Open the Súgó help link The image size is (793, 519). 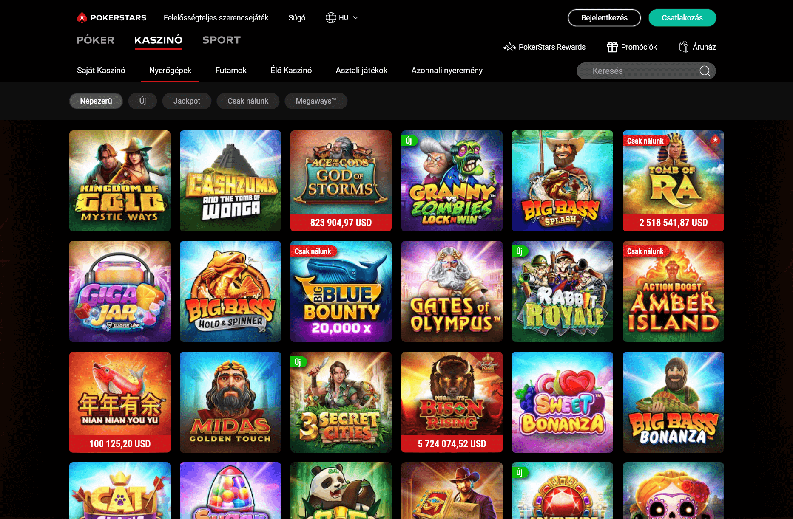tap(297, 18)
